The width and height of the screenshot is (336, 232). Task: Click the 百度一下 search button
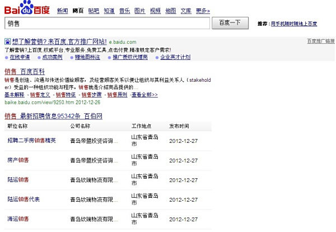coord(230,23)
